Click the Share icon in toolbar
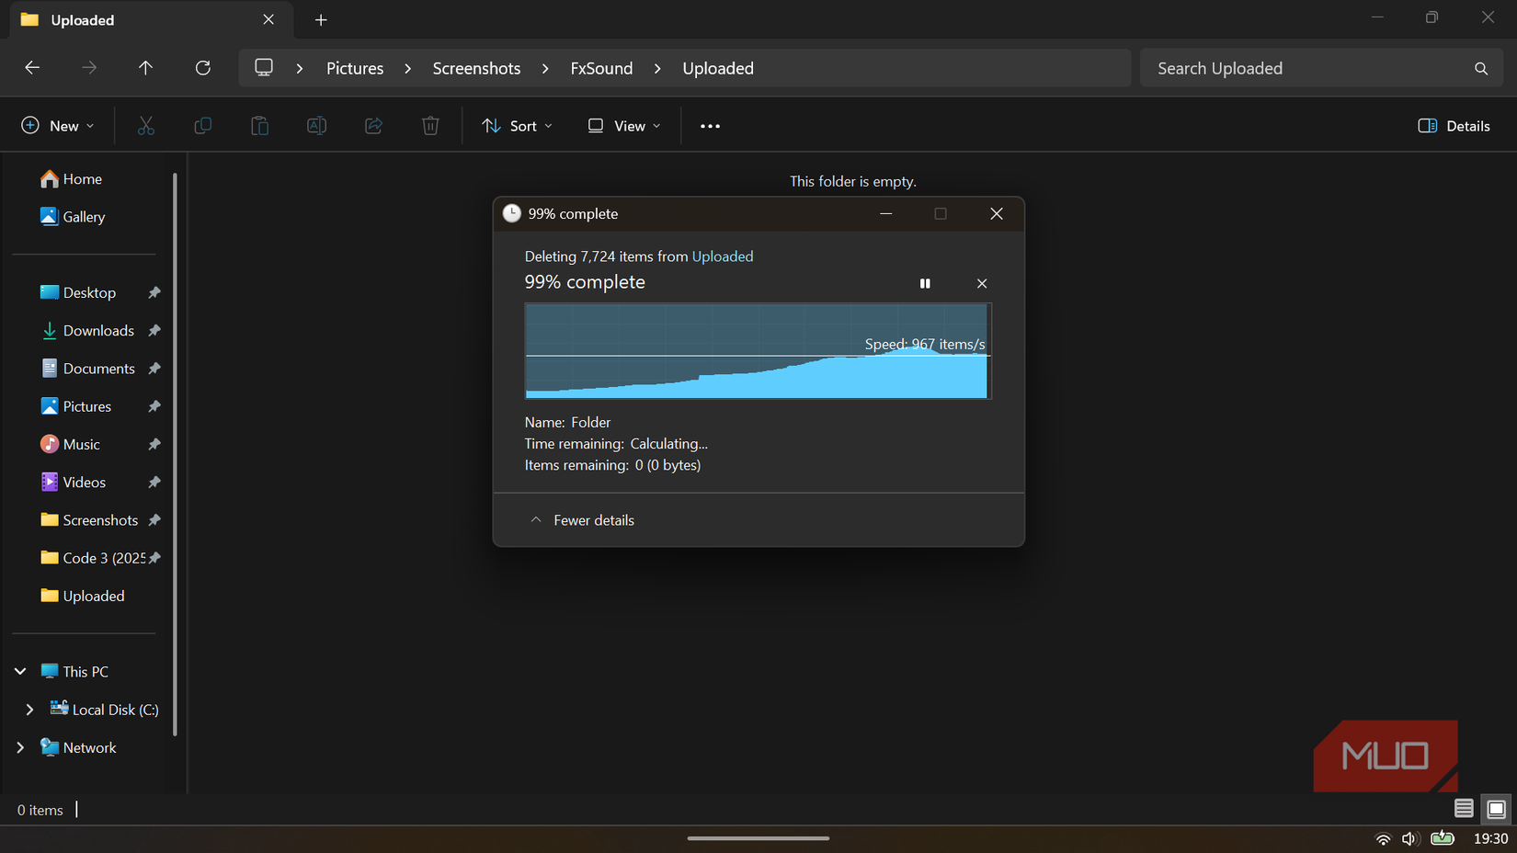Image resolution: width=1517 pixels, height=853 pixels. [374, 126]
